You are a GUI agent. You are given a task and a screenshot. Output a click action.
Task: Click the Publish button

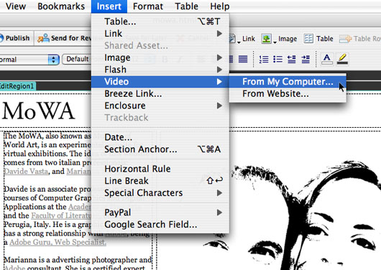[x=15, y=38]
